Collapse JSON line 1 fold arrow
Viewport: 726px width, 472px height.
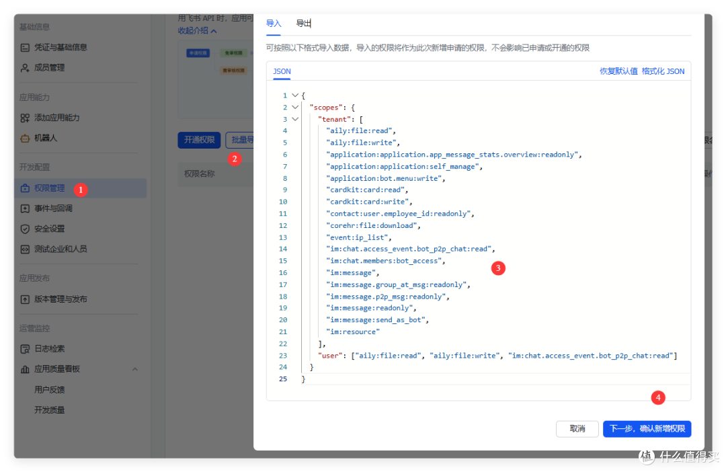(295, 95)
